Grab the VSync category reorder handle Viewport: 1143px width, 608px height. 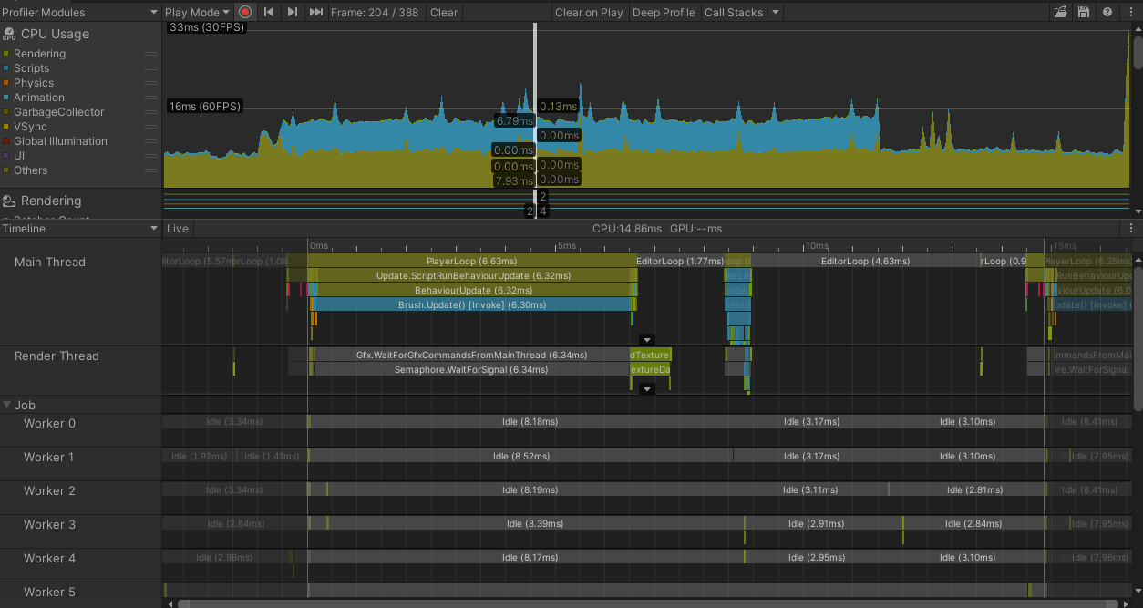151,127
